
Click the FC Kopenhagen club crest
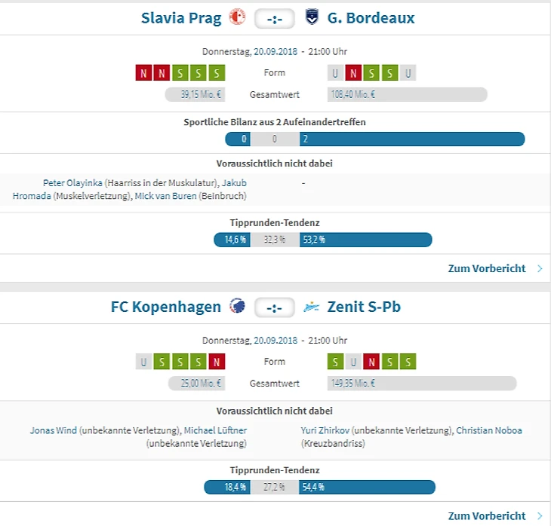237,307
